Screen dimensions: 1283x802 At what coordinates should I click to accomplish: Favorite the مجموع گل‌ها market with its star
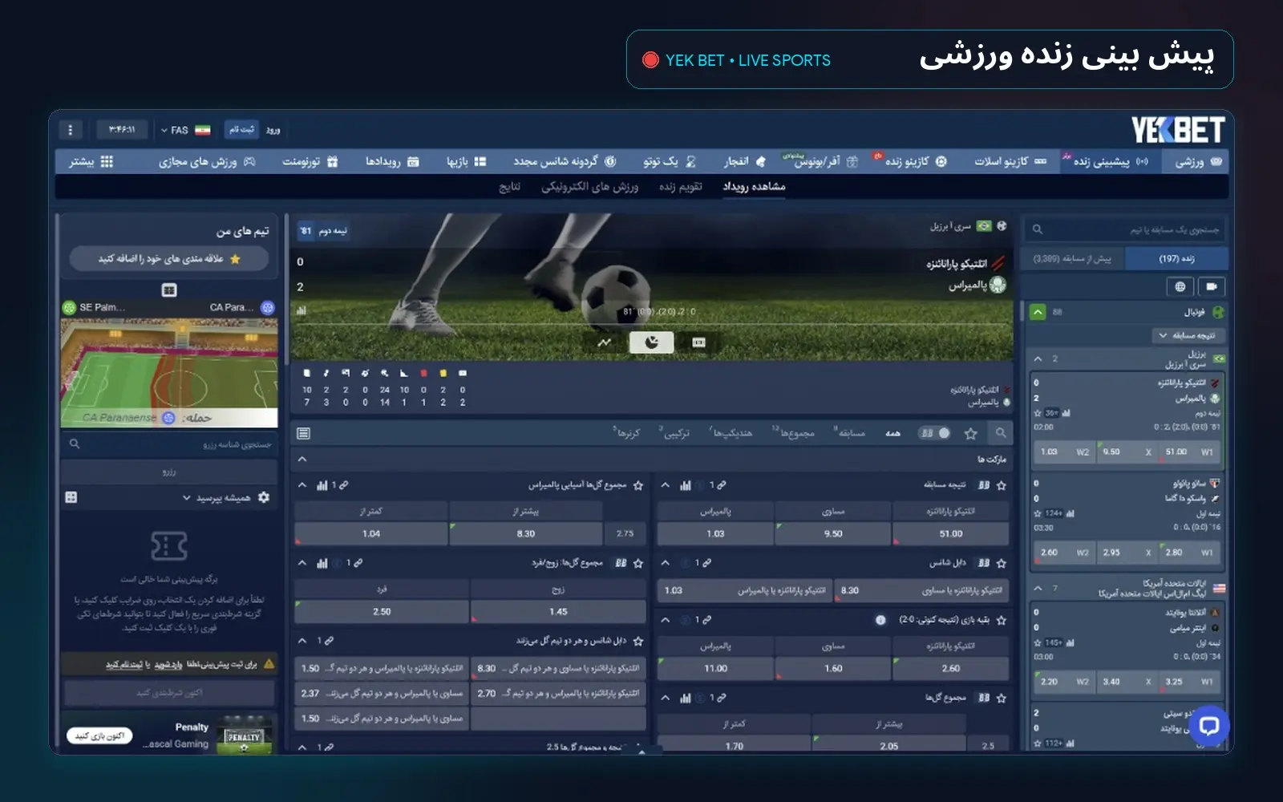[1001, 698]
